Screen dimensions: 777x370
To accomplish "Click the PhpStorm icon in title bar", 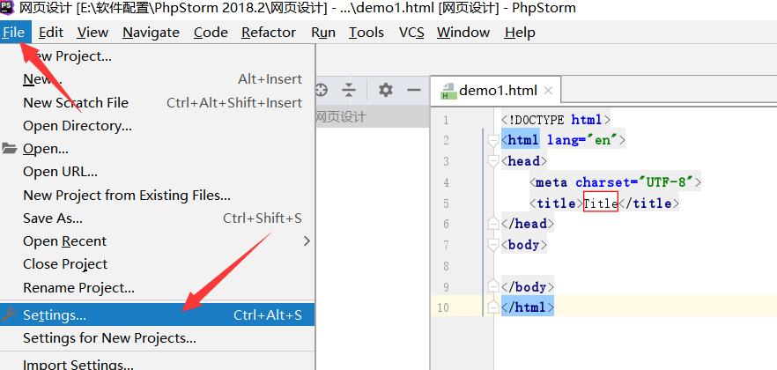I will point(7,7).
